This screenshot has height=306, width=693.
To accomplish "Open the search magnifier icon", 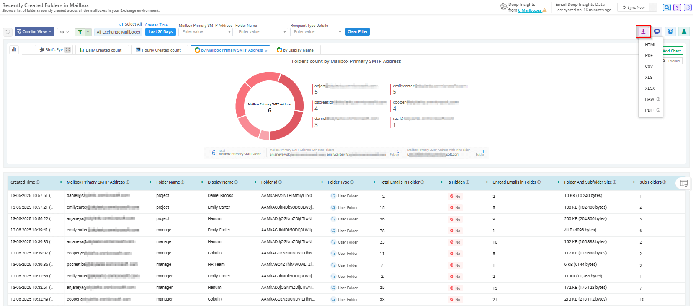I will [x=667, y=8].
